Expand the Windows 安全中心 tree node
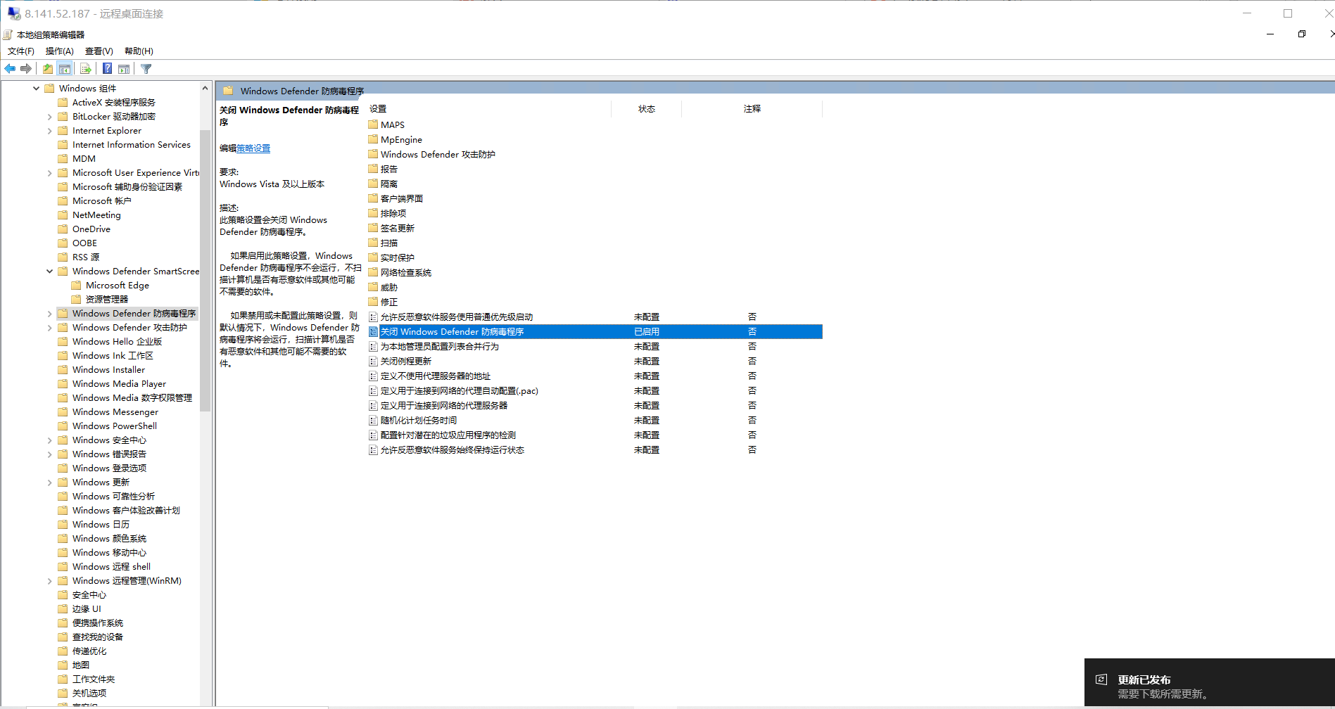The width and height of the screenshot is (1335, 709). (49, 440)
